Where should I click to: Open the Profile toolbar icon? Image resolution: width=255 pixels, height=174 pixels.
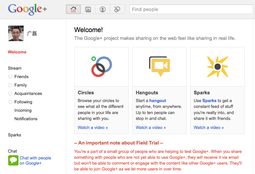[103, 9]
